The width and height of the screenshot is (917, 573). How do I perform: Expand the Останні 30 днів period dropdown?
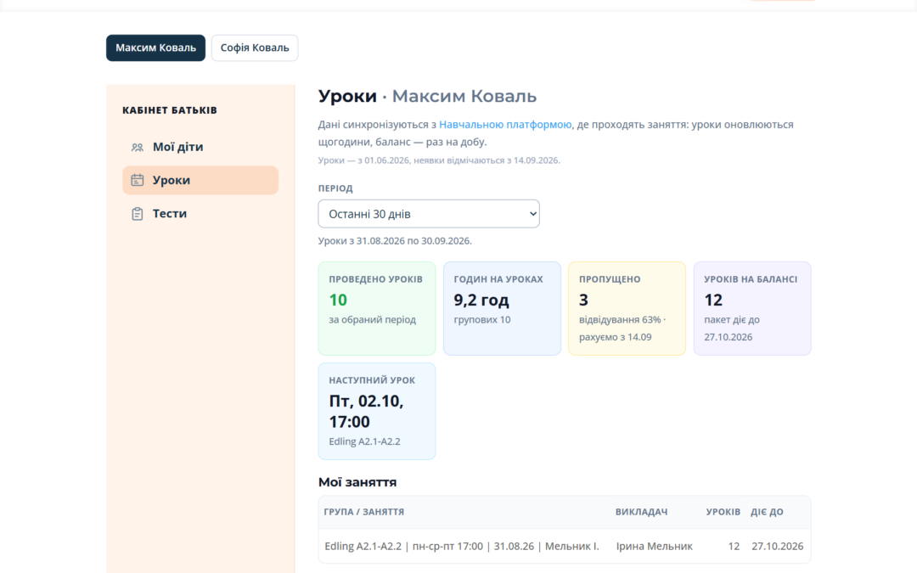(429, 214)
